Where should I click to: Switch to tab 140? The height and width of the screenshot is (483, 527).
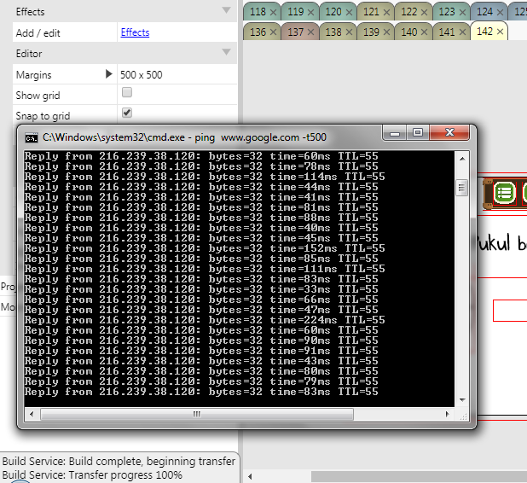click(x=408, y=32)
